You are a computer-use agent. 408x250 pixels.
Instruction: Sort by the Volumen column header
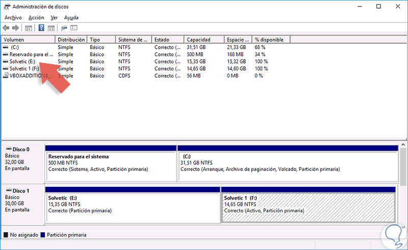(29, 40)
